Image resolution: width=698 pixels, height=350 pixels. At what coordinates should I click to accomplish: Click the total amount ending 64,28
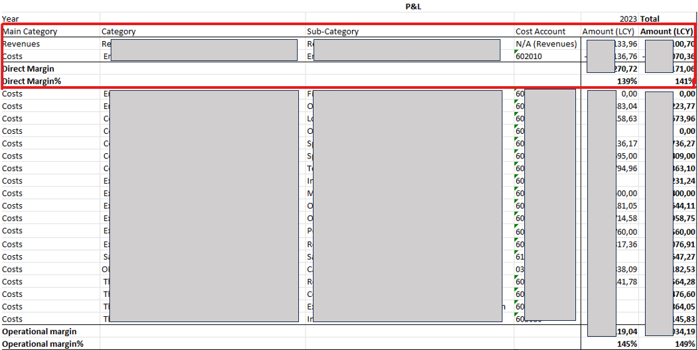pyautogui.click(x=684, y=282)
